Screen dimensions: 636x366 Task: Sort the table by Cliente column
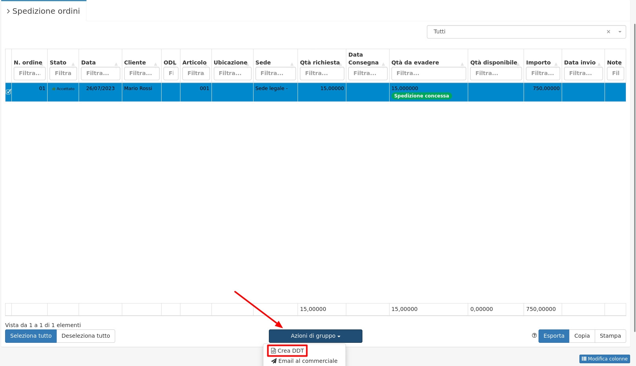(135, 63)
